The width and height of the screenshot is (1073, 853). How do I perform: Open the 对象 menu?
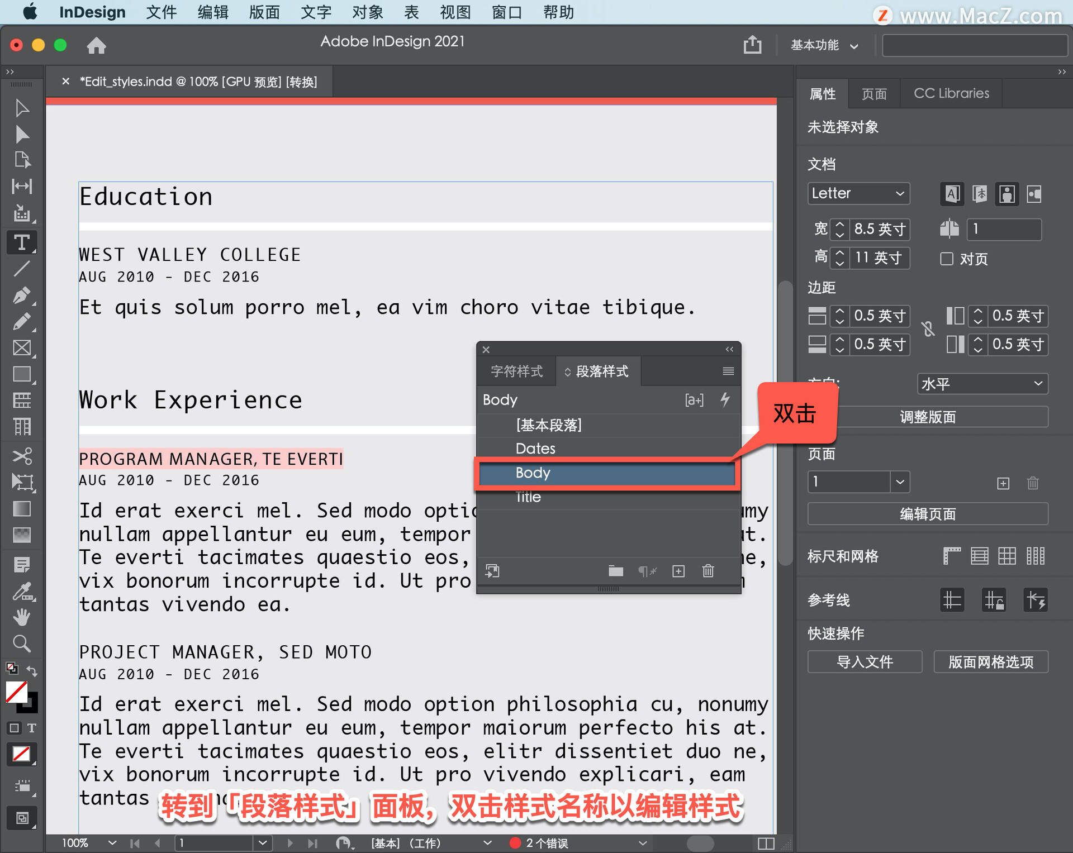tap(367, 12)
